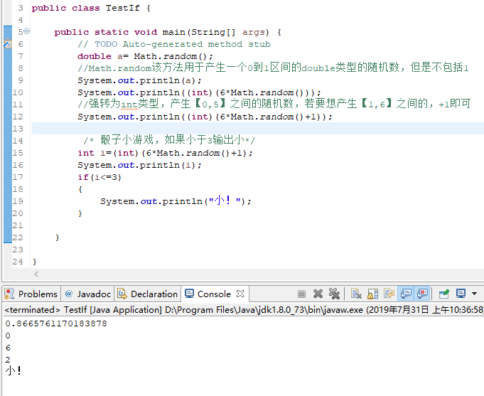This screenshot has height=396, width=484.
Task: Click console output "2"
Action: [x=8, y=360]
